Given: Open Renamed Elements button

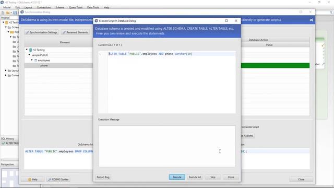Looking at the screenshot, I should pyautogui.click(x=75, y=32).
